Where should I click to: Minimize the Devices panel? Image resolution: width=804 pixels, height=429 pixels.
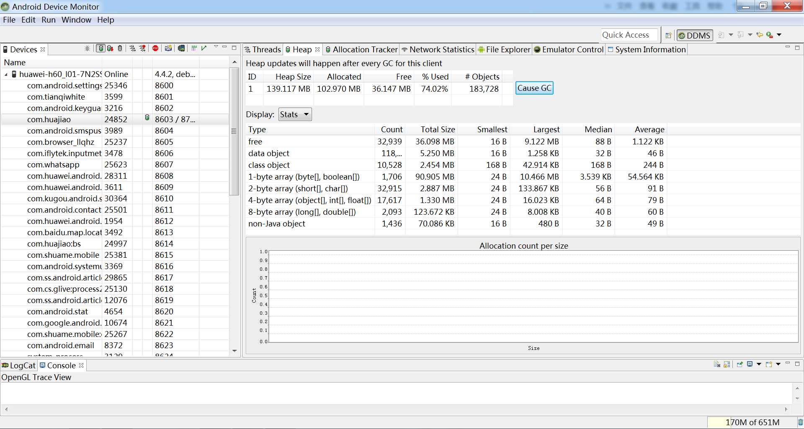(224, 46)
